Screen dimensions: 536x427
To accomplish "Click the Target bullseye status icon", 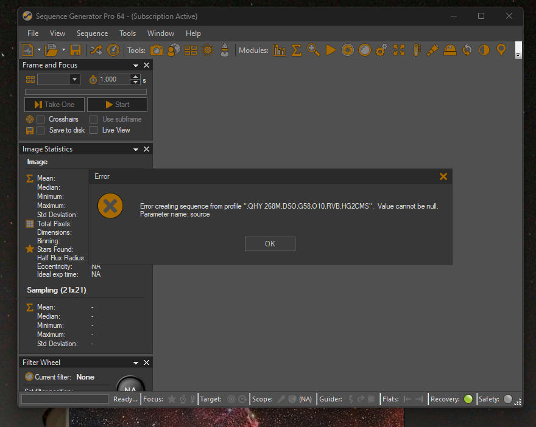I will coord(231,399).
